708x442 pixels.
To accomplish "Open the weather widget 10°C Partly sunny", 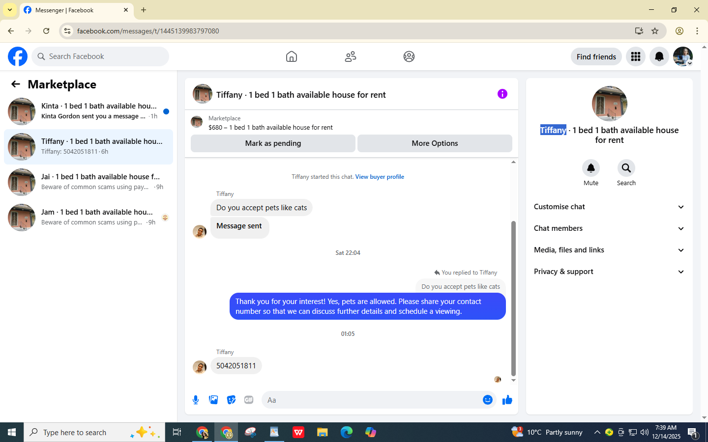I will pos(547,432).
